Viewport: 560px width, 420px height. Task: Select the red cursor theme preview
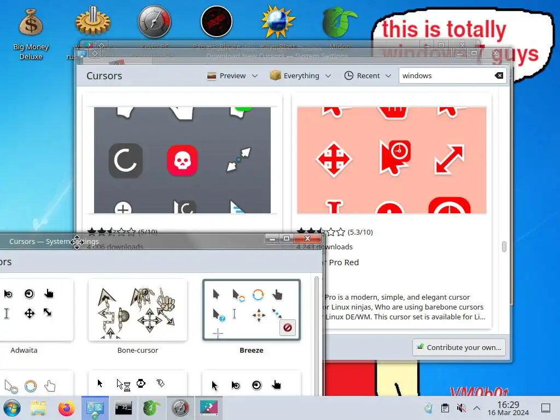392,160
